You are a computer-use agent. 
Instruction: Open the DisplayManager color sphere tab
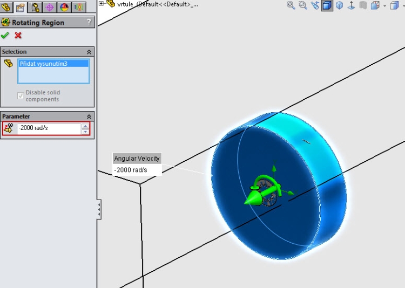(64, 7)
